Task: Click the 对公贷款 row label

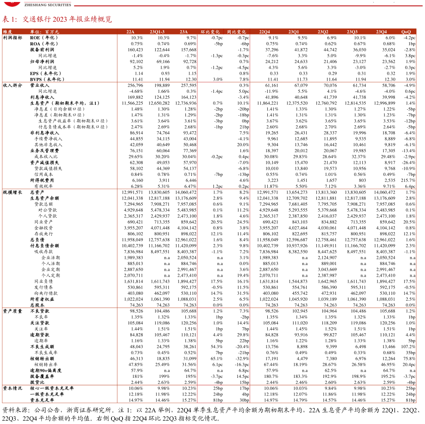Action: click(x=47, y=210)
